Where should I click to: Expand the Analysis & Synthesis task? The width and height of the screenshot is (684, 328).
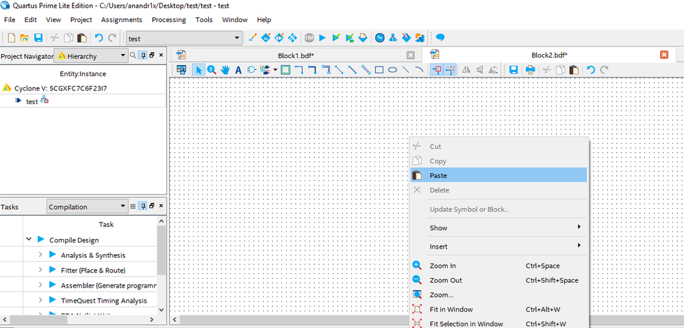pyautogui.click(x=40, y=255)
